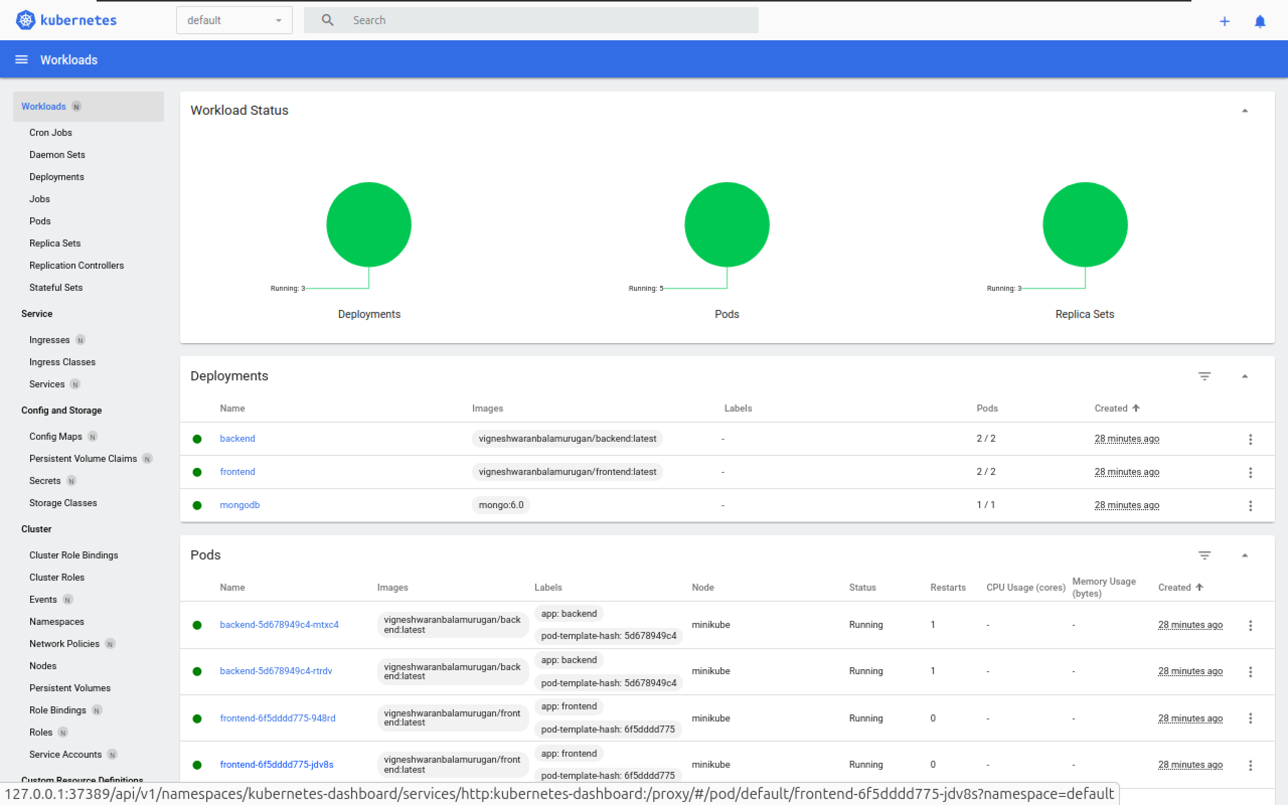Go to Stateful Sets in sidebar
The height and width of the screenshot is (805, 1288).
pos(56,287)
